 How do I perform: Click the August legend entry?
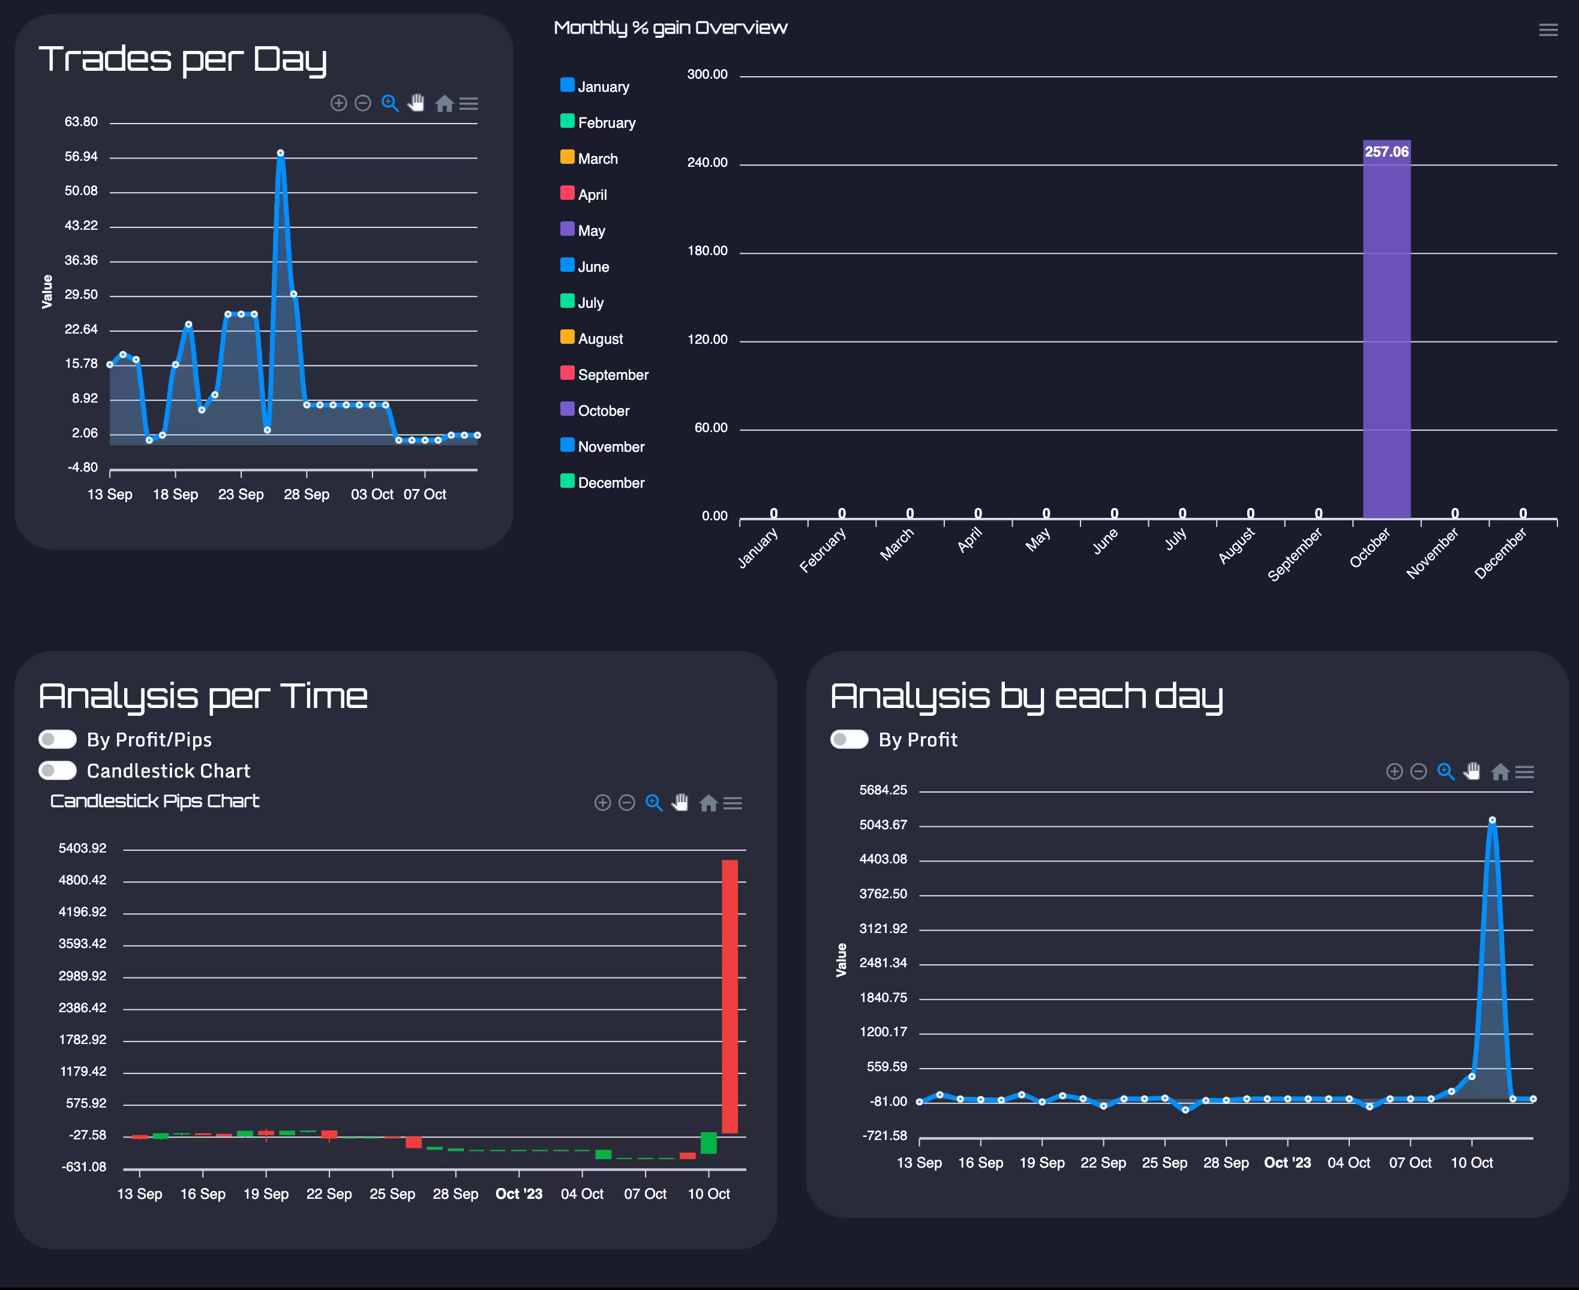coord(592,339)
